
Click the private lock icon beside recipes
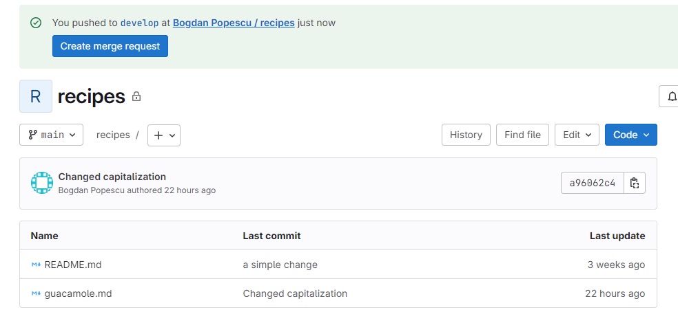[x=136, y=96]
